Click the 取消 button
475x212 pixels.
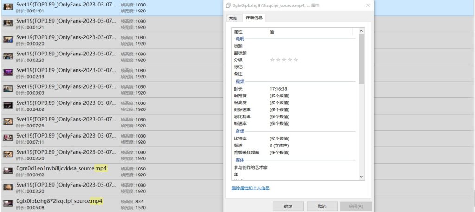coord(322,206)
